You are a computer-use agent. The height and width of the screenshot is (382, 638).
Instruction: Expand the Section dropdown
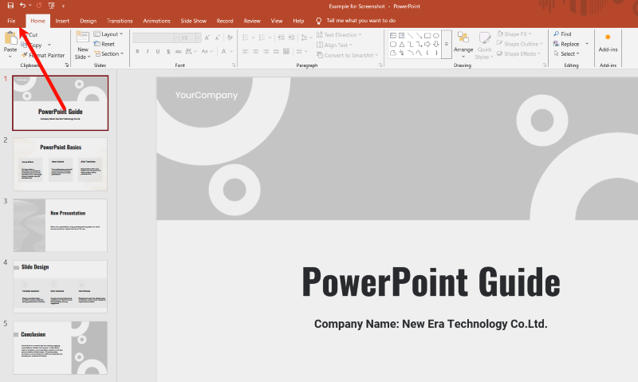click(x=108, y=53)
